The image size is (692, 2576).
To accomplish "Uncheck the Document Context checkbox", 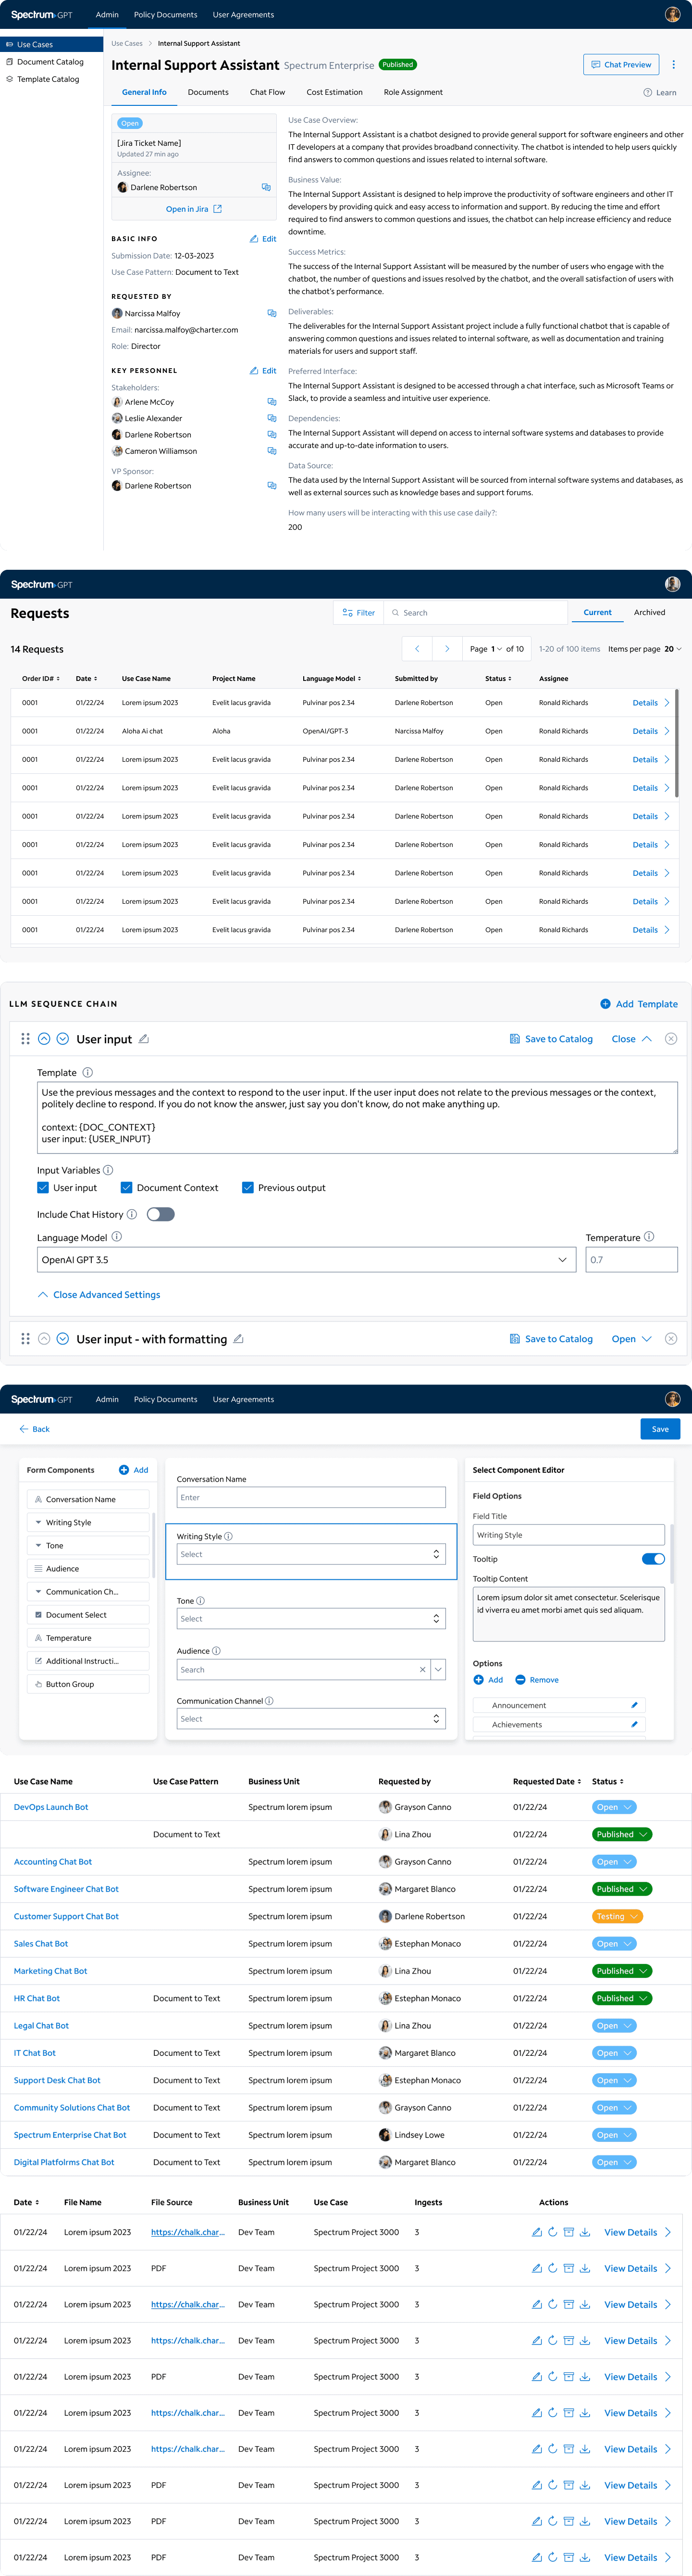I will 127,1188.
